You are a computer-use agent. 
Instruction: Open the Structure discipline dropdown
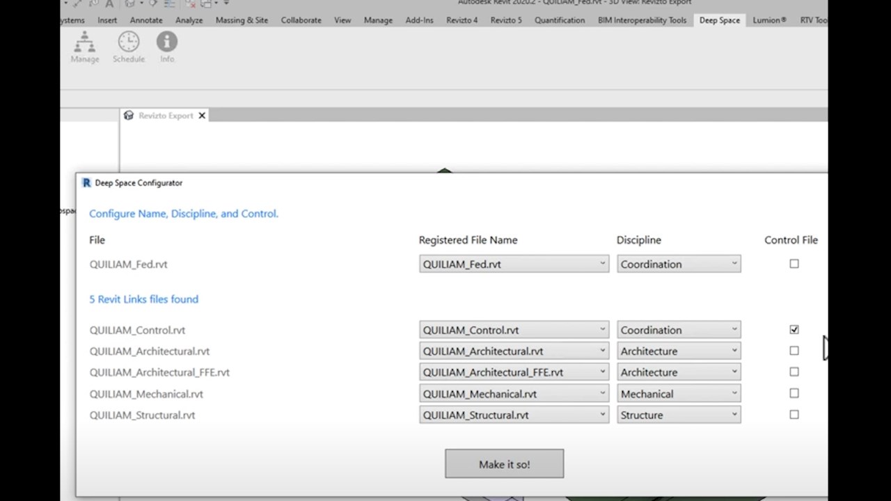tap(679, 415)
